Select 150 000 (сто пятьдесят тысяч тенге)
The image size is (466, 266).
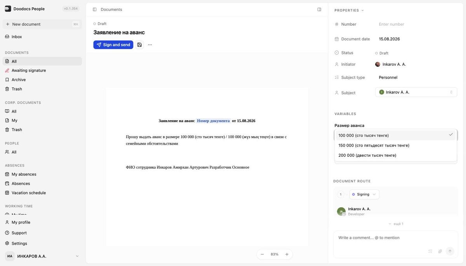pos(396,145)
